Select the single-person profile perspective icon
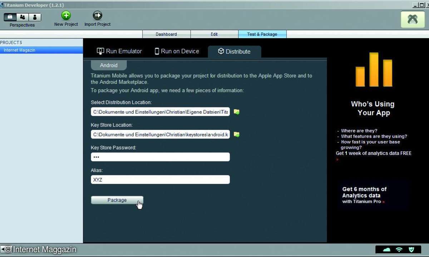 [35, 17]
